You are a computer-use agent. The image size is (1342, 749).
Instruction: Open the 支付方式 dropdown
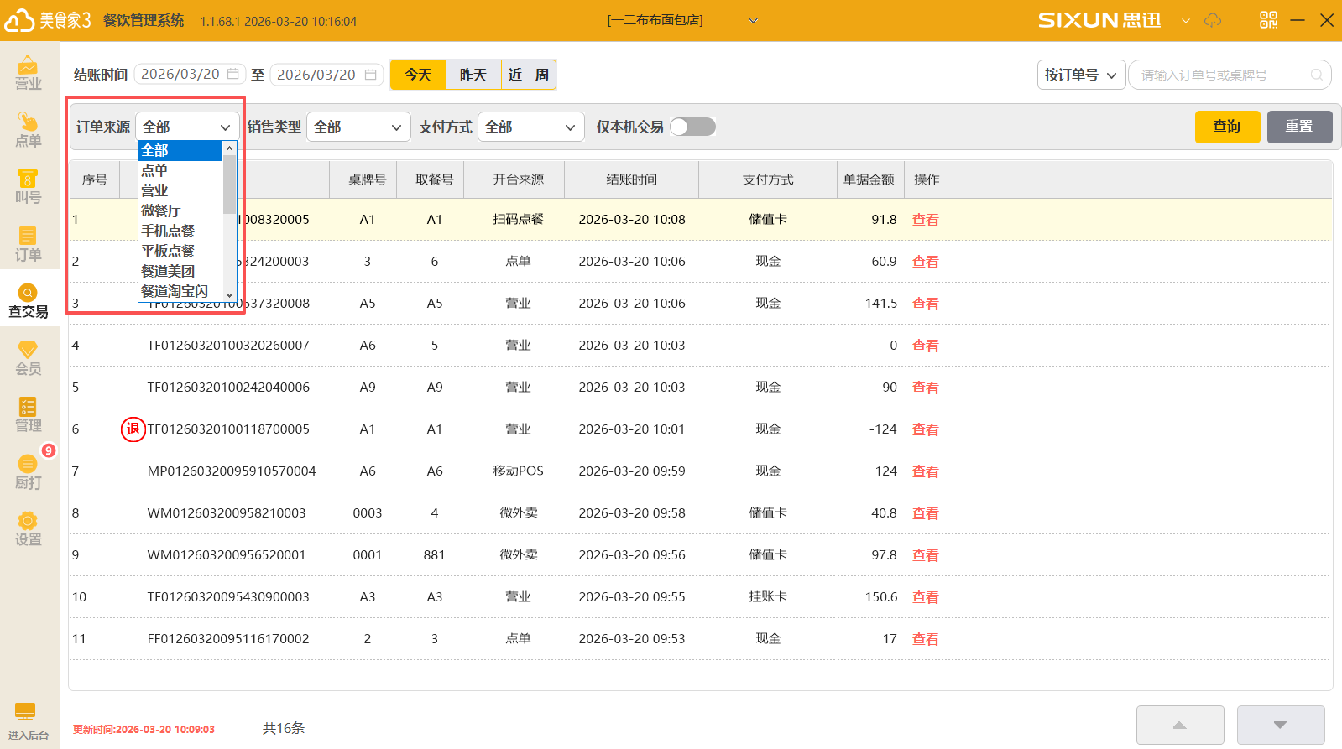click(x=530, y=127)
